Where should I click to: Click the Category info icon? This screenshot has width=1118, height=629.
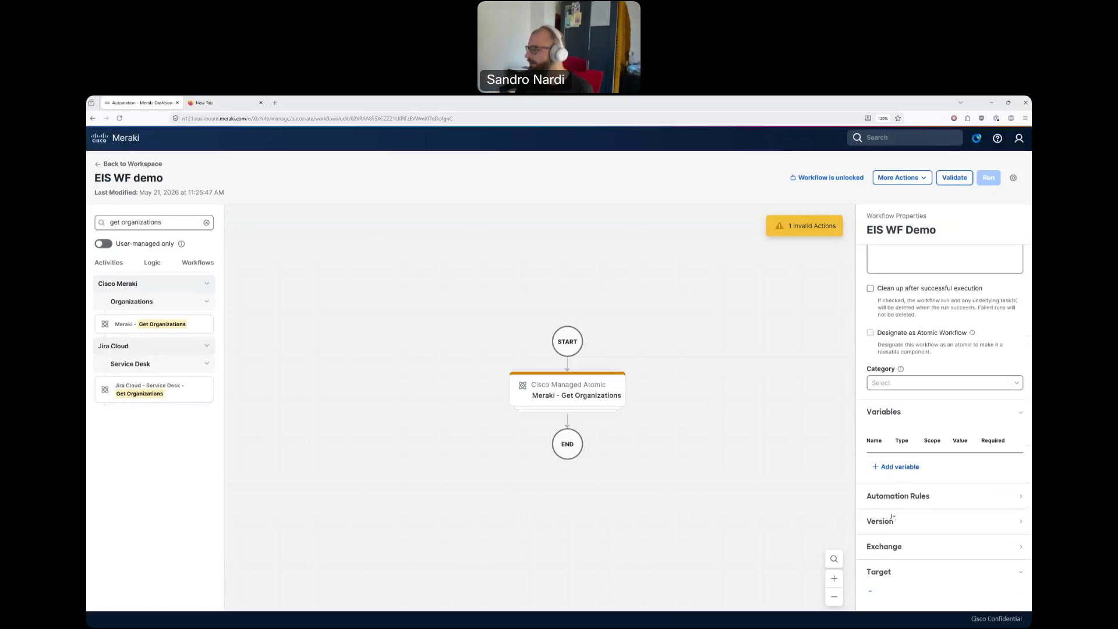coord(901,369)
